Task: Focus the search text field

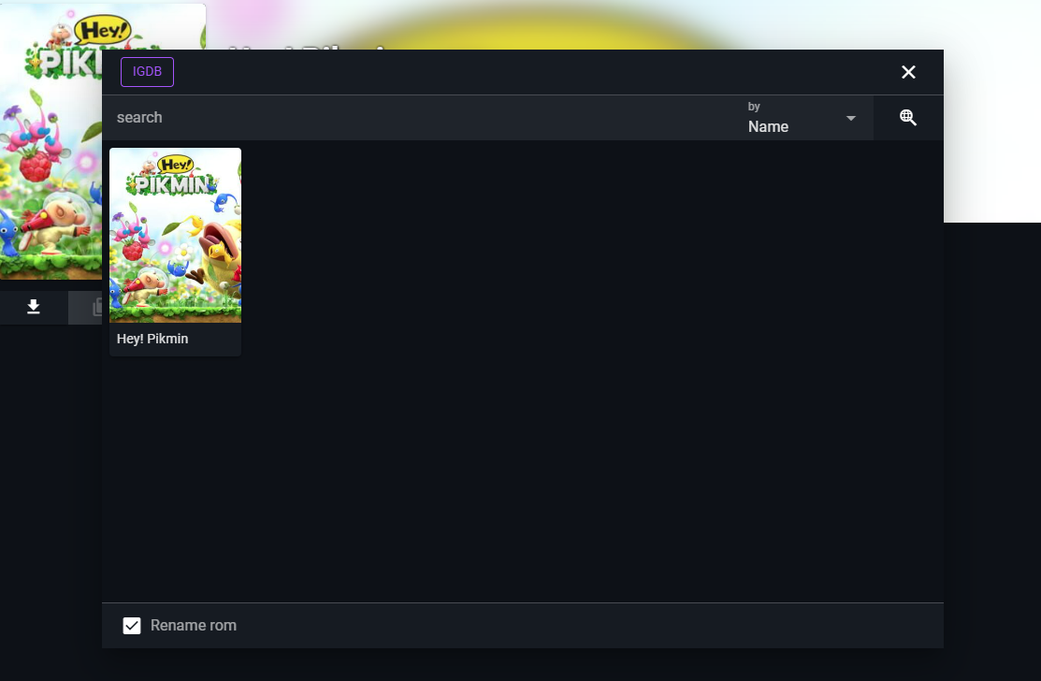Action: point(421,118)
